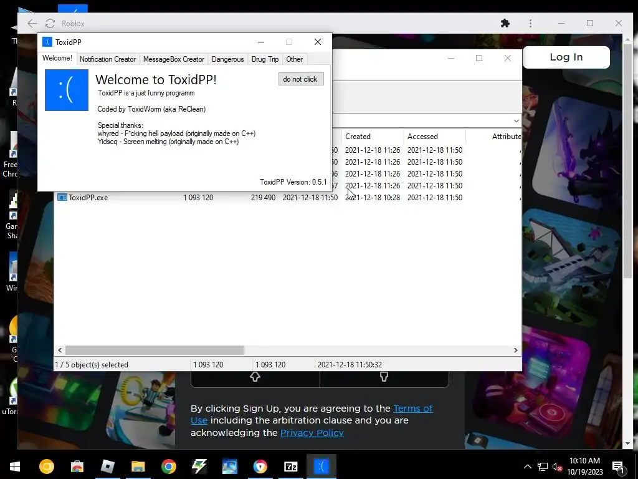Click the Attribute column header
This screenshot has height=479, width=638.
click(x=506, y=137)
